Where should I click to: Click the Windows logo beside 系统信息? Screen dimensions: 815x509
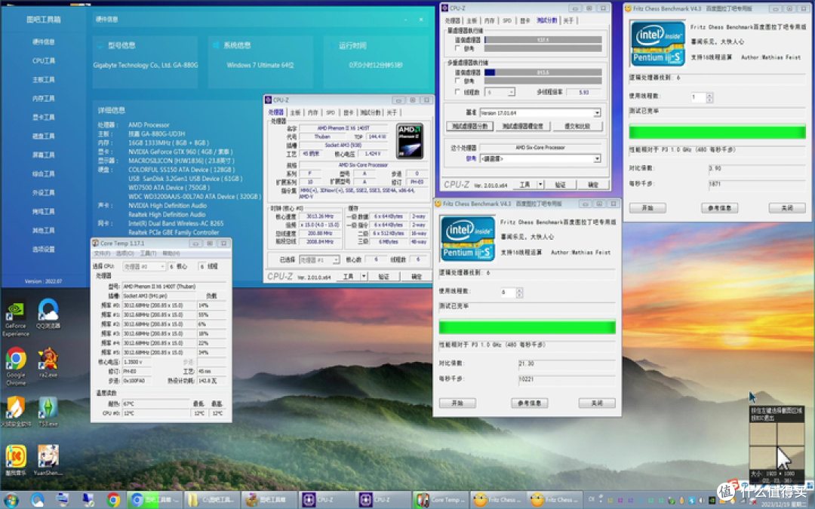pyautogui.click(x=216, y=46)
